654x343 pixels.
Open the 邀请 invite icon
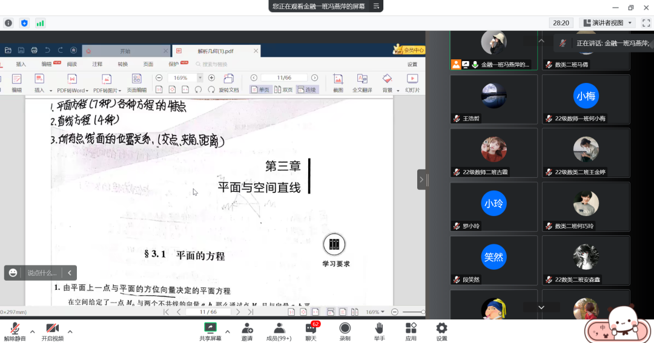247,328
